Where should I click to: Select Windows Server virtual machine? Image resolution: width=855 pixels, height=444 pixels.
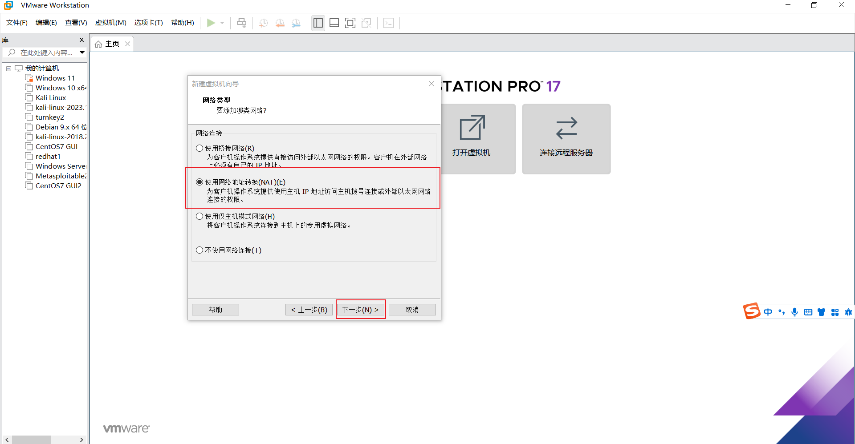pos(61,166)
